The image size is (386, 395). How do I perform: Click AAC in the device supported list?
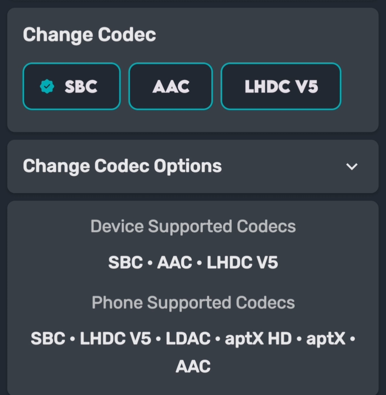pos(174,263)
